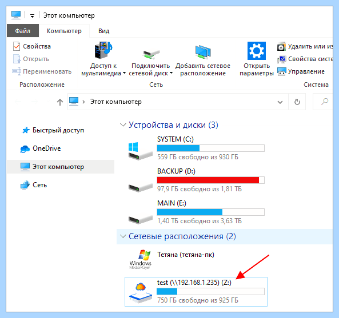The width and height of the screenshot is (339, 318).
Task: Click the OneDrive cloud icon
Action: point(25,148)
